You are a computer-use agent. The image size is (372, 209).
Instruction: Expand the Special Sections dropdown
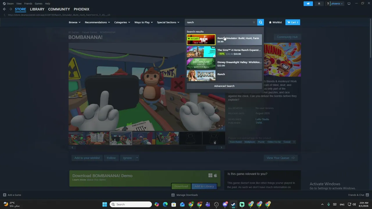click(168, 22)
